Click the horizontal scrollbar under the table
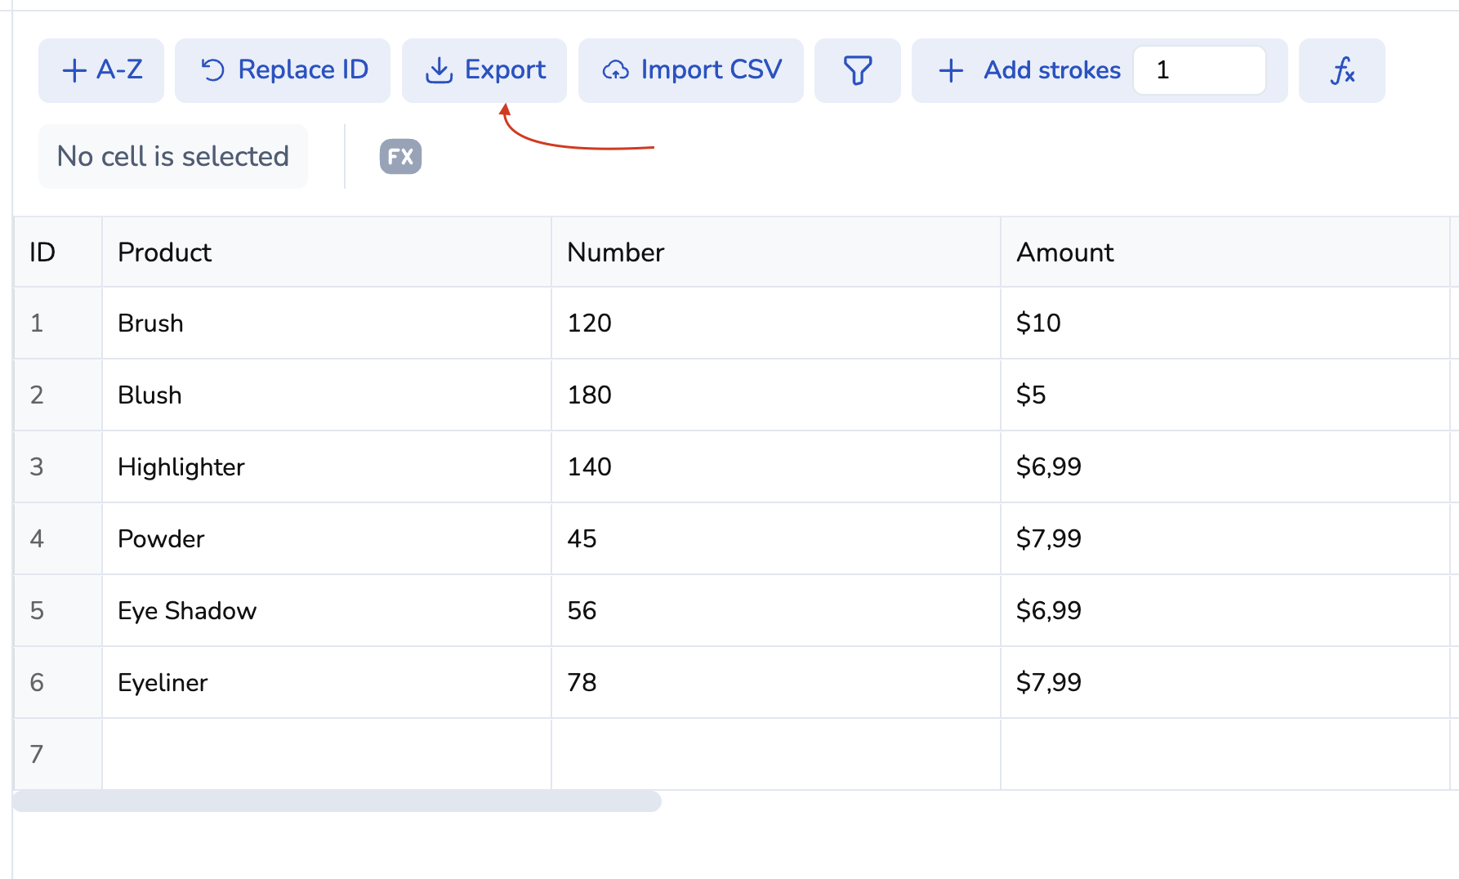1459x879 pixels. 337,801
